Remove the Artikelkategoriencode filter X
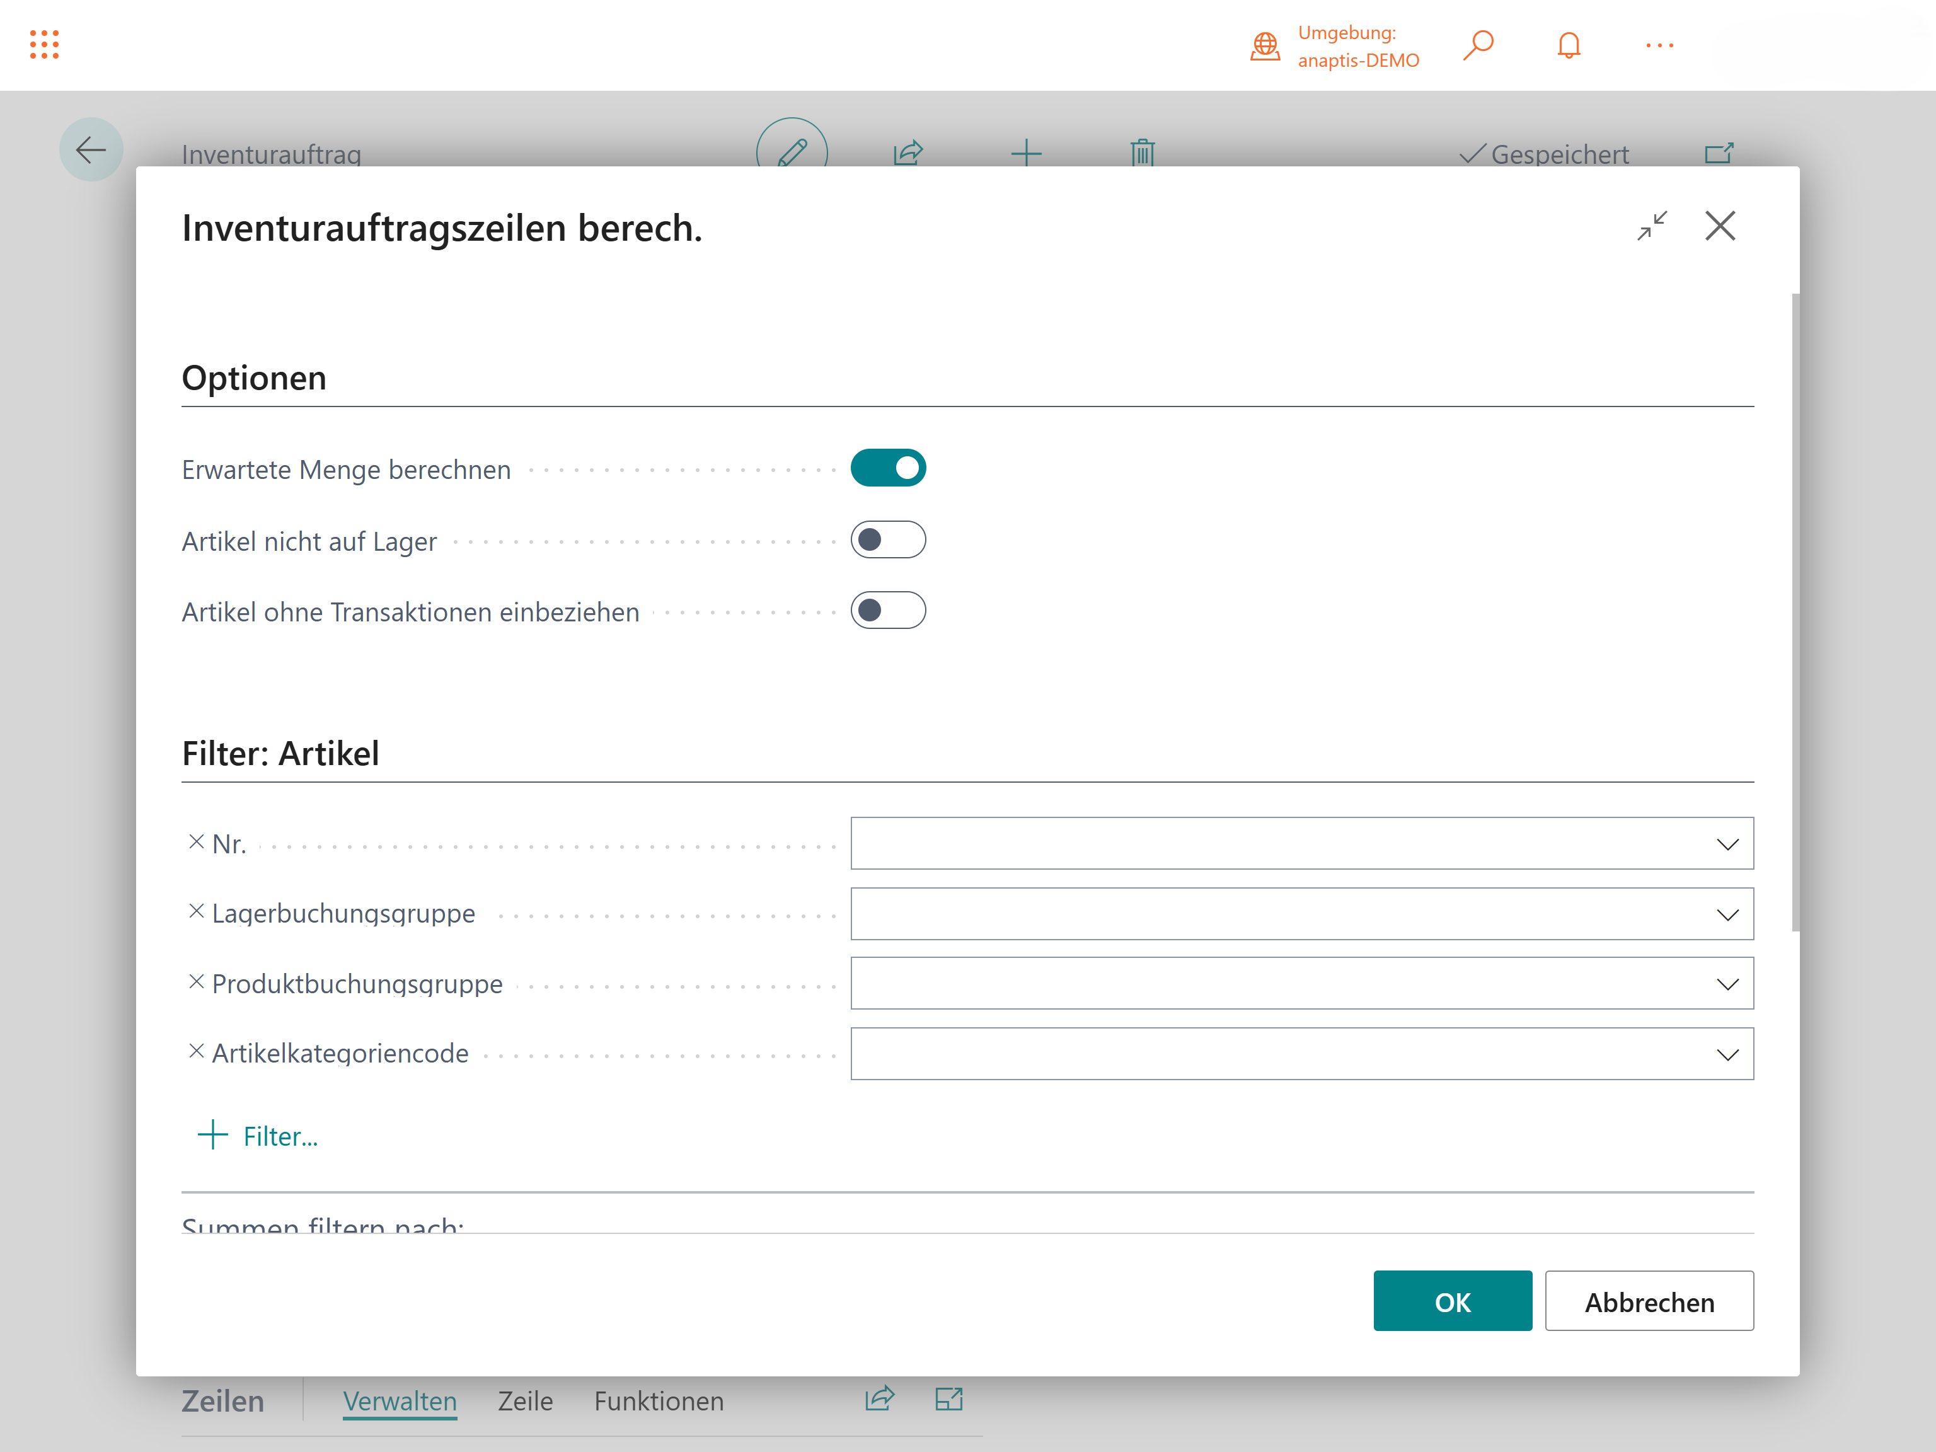The height and width of the screenshot is (1452, 1936). click(x=197, y=1051)
